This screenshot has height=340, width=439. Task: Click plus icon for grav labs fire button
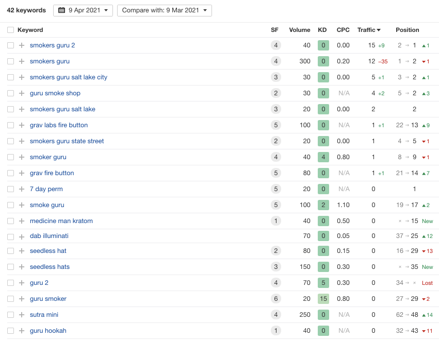click(22, 125)
